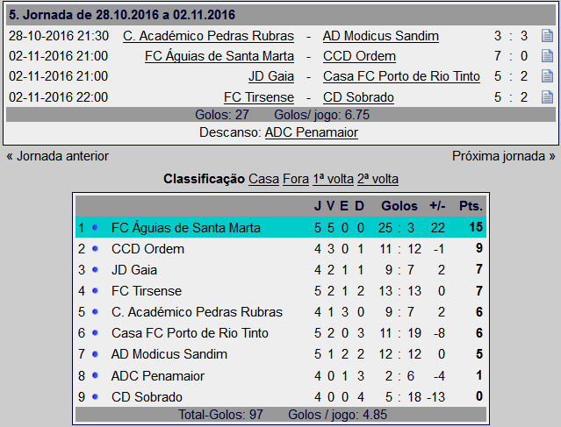Go to Próxima jornada

pos(503,156)
